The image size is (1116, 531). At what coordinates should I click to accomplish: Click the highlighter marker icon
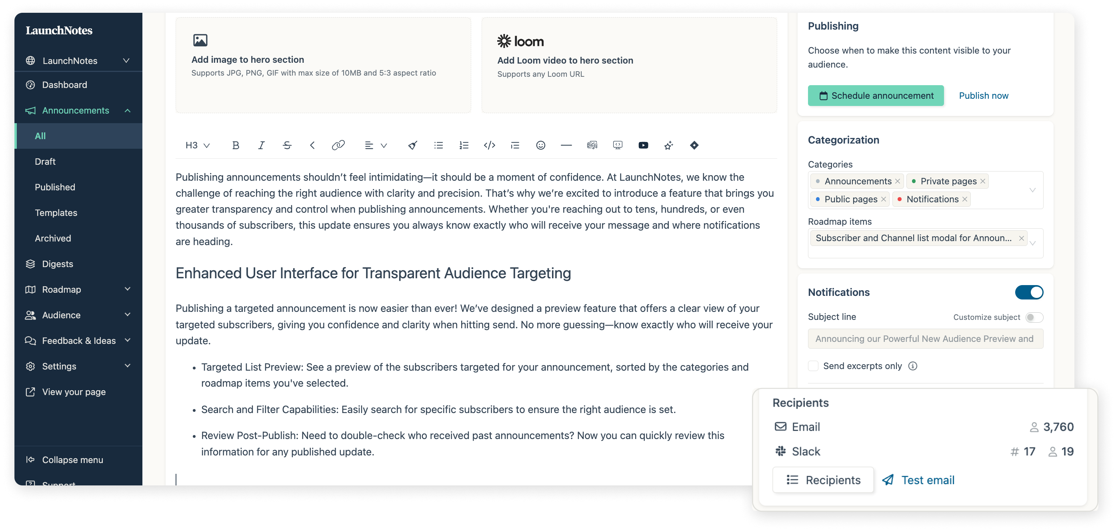click(x=412, y=145)
